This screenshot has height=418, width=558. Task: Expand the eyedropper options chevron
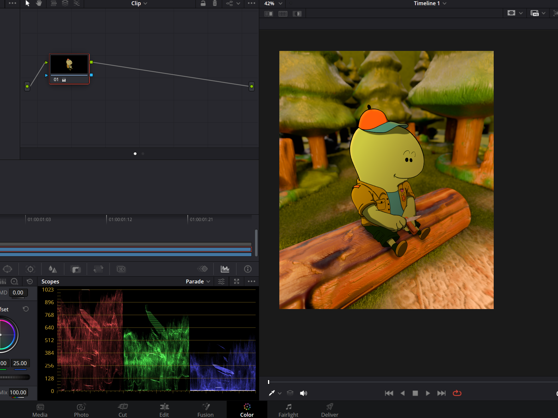click(x=280, y=393)
